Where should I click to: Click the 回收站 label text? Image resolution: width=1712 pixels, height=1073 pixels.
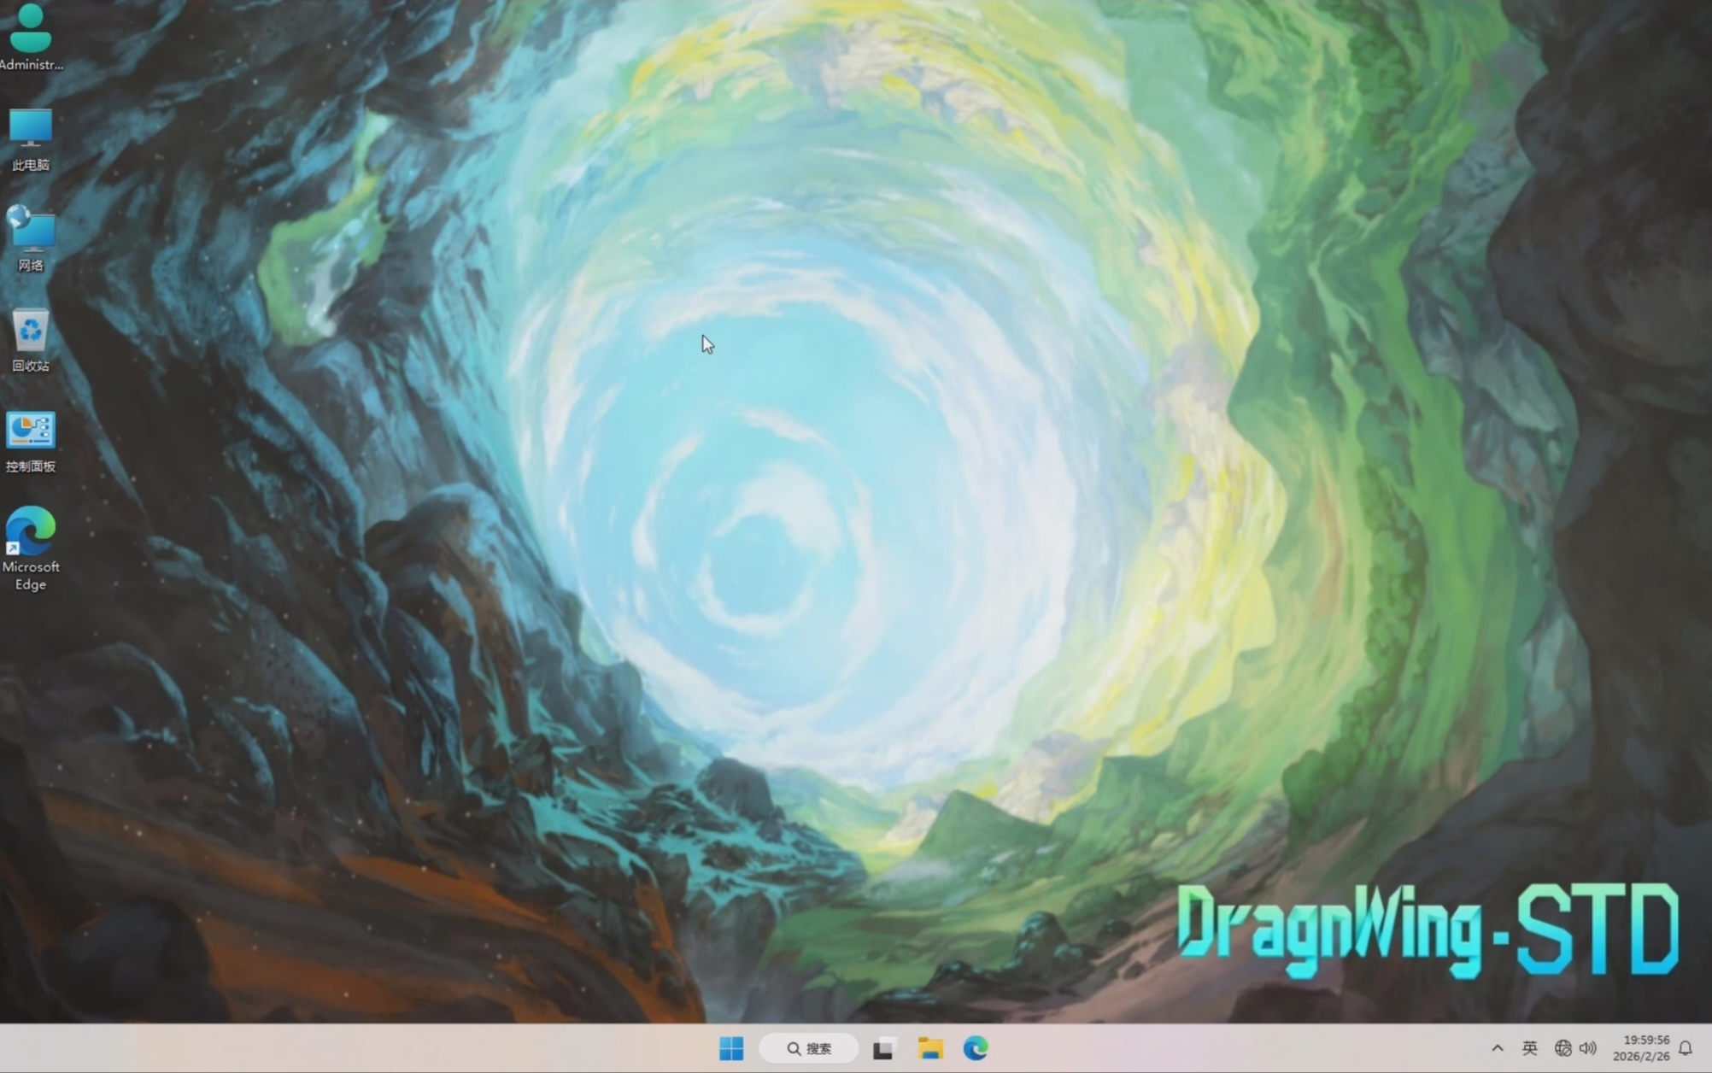pyautogui.click(x=31, y=366)
